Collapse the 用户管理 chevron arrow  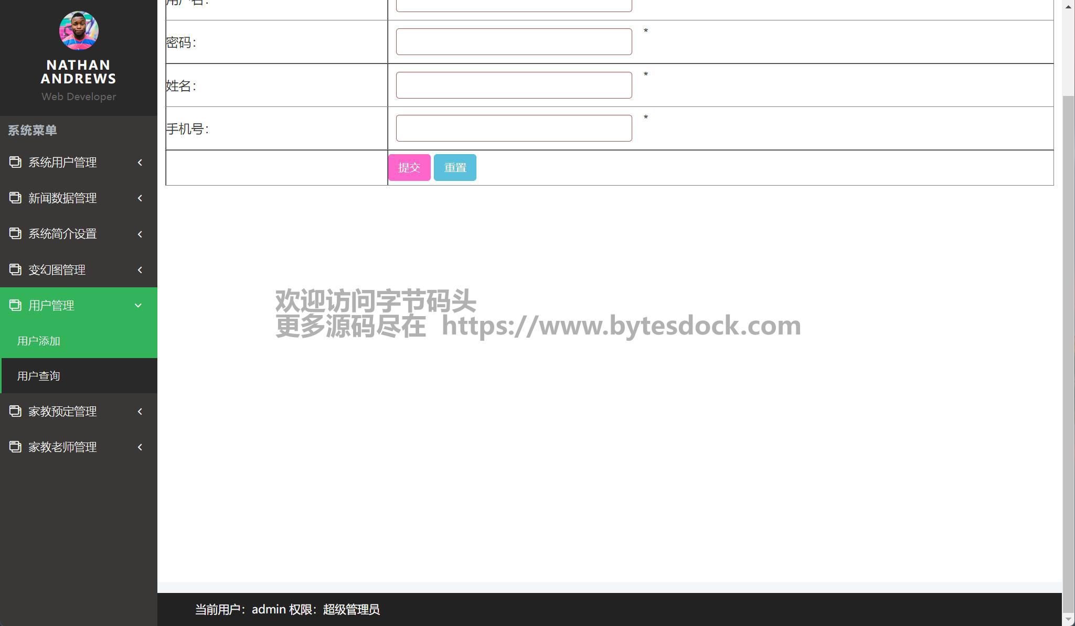pyautogui.click(x=138, y=305)
